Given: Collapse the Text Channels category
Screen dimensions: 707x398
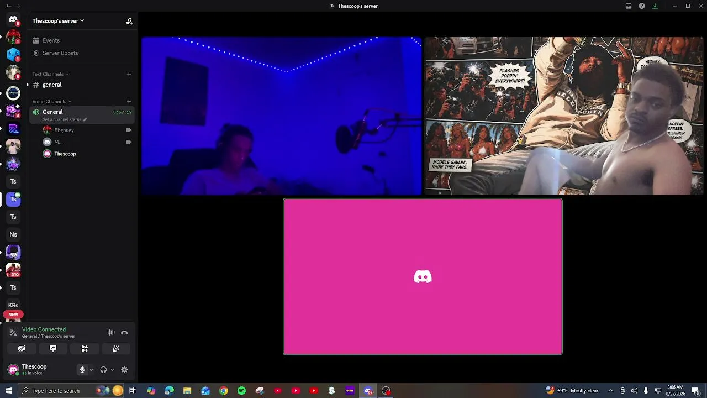Looking at the screenshot, I should [50, 74].
